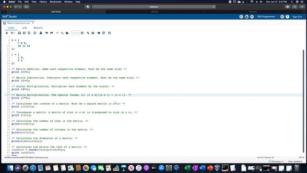Click the cut icon in the editor toolbar
The image size is (307, 173).
pyautogui.click(x=58, y=33)
